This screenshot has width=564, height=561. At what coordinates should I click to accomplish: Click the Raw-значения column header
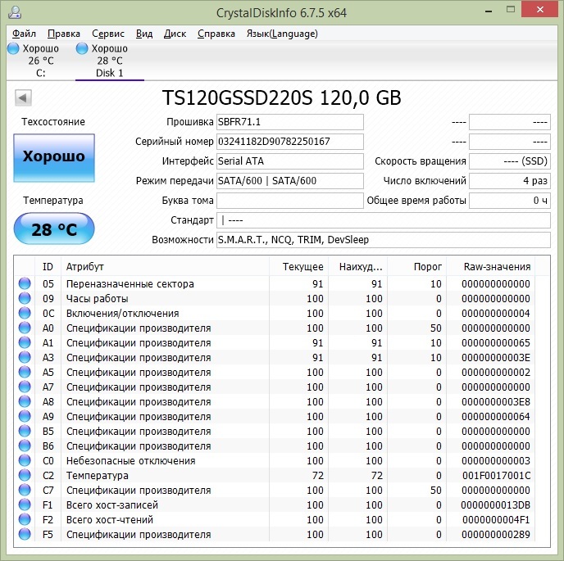click(497, 267)
